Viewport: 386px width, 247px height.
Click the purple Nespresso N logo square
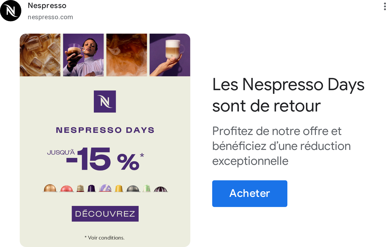(105, 101)
